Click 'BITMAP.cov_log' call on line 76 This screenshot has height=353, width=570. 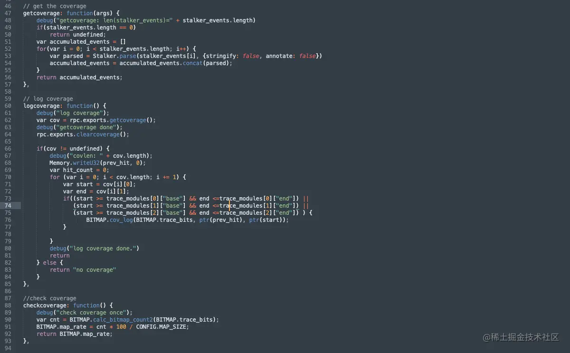click(109, 220)
